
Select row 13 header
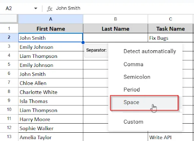click(x=9, y=137)
